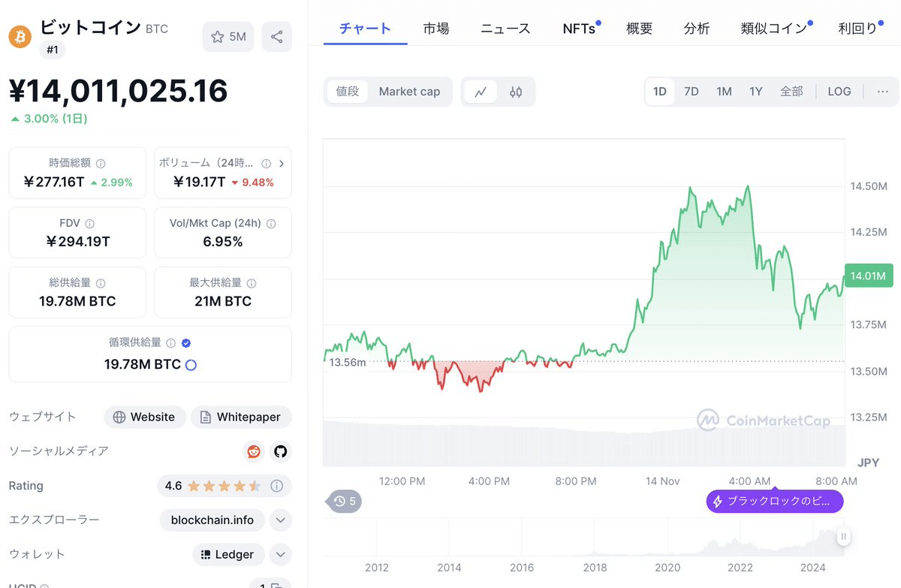Click the 2020 mark on the timeline range selector
Image resolution: width=901 pixels, height=588 pixels.
pos(667,567)
